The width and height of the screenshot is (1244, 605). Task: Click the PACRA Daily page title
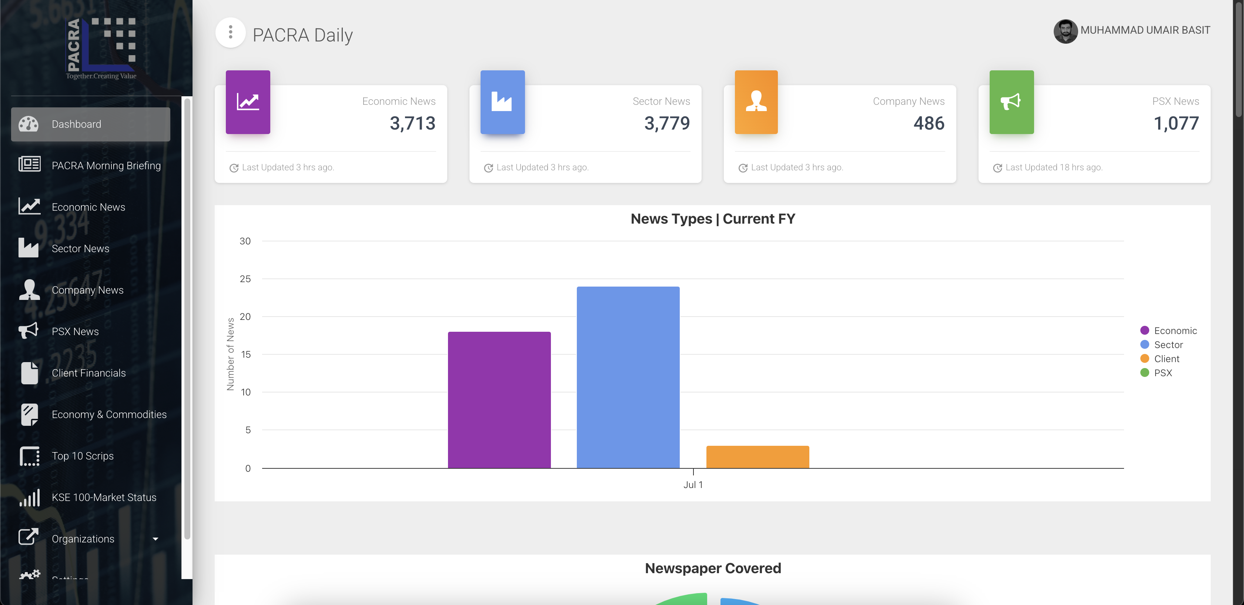[x=303, y=35]
